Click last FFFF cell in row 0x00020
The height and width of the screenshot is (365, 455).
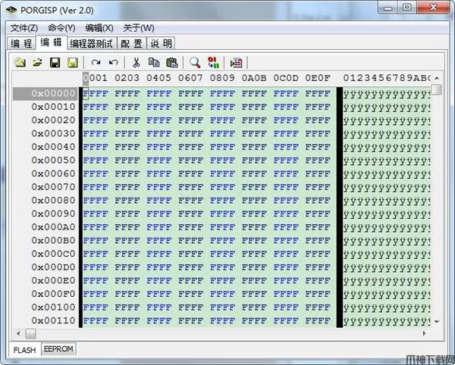click(318, 120)
